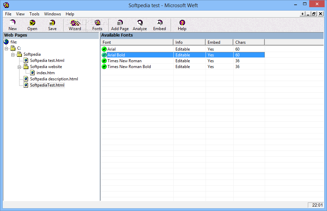Collapse the Softpedia folder node
This screenshot has width=327, height=211.
[13, 55]
